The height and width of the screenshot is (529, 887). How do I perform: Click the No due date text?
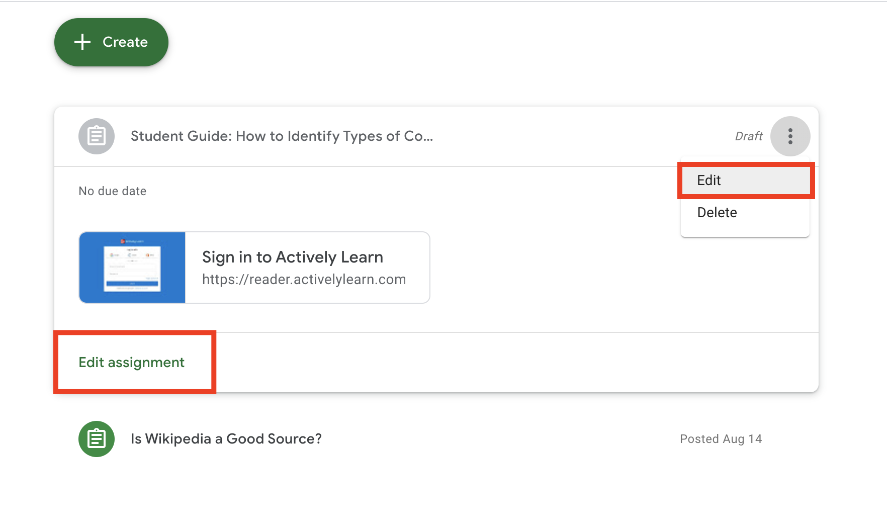113,191
